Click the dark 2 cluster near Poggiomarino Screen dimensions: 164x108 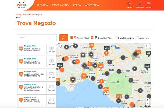tap(140, 91)
